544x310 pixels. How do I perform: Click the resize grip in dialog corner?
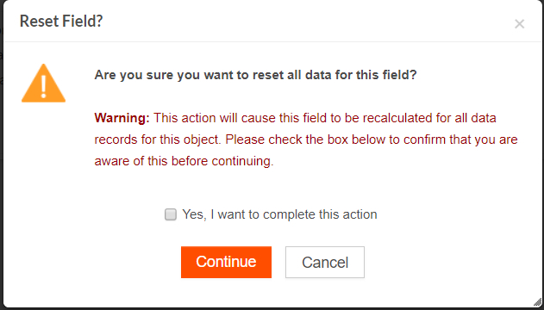[x=537, y=302]
